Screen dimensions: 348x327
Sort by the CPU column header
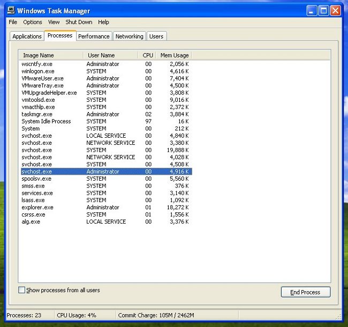148,55
